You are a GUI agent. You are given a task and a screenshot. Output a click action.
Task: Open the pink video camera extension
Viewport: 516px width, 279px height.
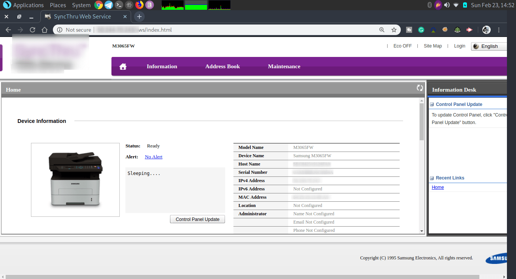469,30
